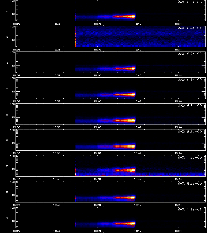This screenshot has height=233, width=207.
Task: Click the 15:38 label under the 8F panel
Action: [57, 205]
